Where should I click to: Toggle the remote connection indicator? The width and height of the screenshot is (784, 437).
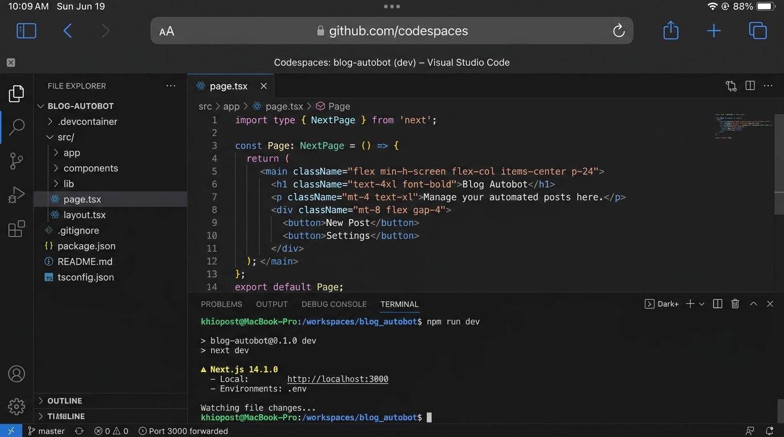[11, 431]
